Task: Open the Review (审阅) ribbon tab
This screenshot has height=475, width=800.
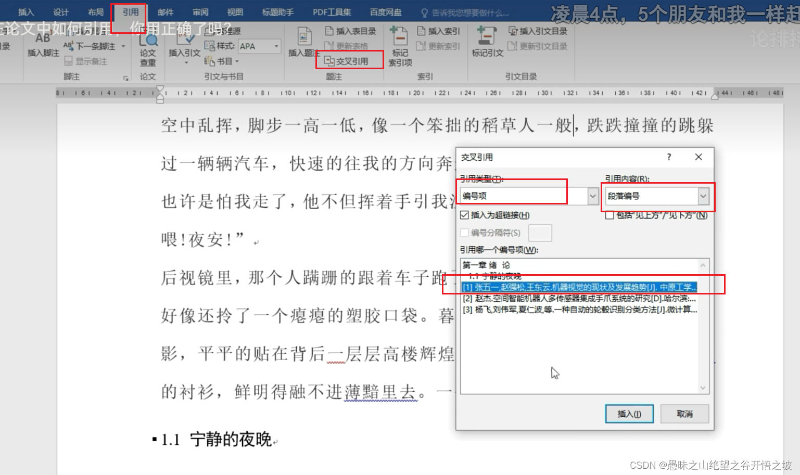Action: point(200,12)
